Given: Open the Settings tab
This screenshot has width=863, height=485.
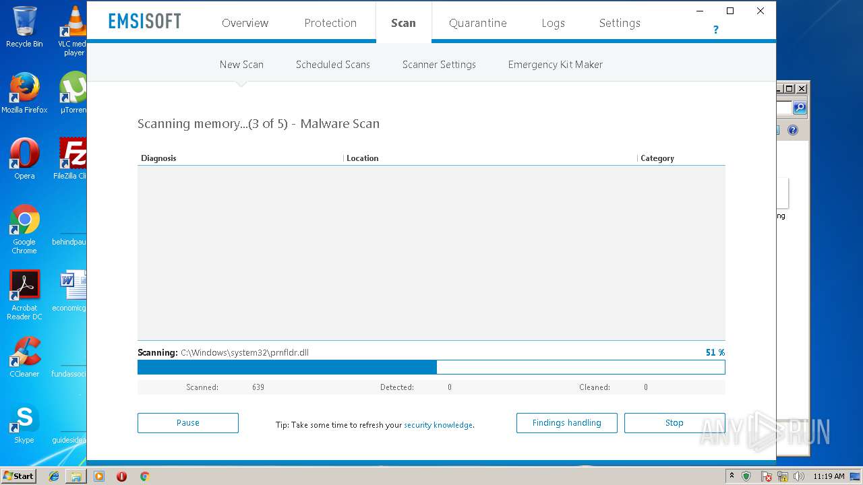Looking at the screenshot, I should click(620, 23).
